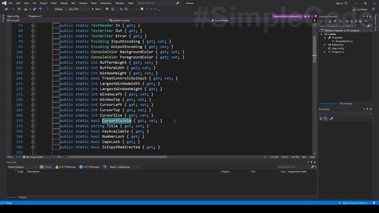
Task: Switch to the Solution Explorer tab
Action: pyautogui.click(x=328, y=104)
